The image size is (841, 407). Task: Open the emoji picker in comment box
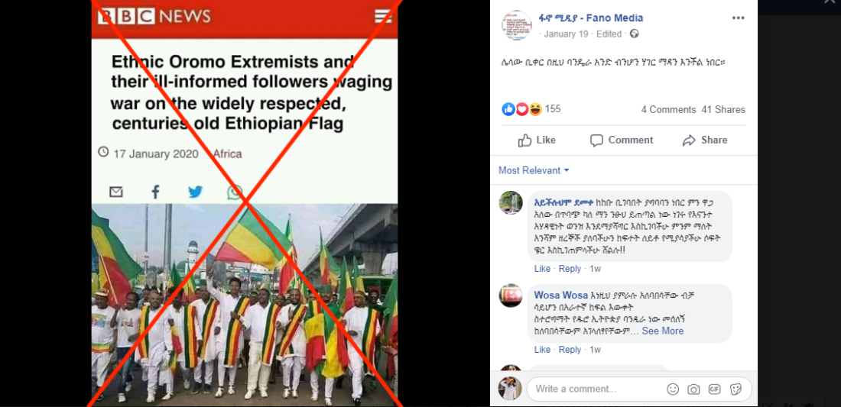(x=673, y=389)
